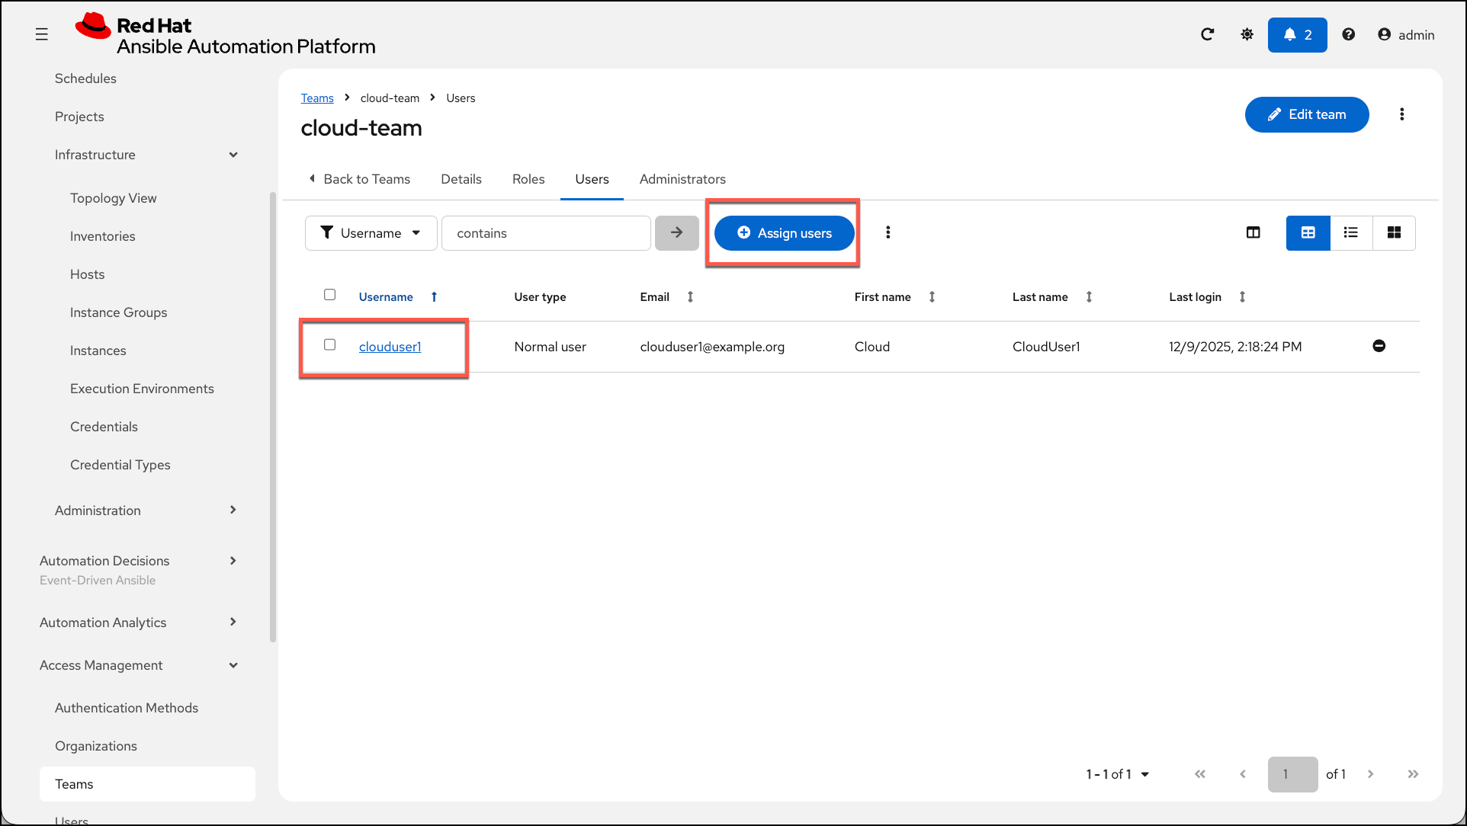
Task: Check the clouduser1 row checkbox
Action: pyautogui.click(x=329, y=344)
